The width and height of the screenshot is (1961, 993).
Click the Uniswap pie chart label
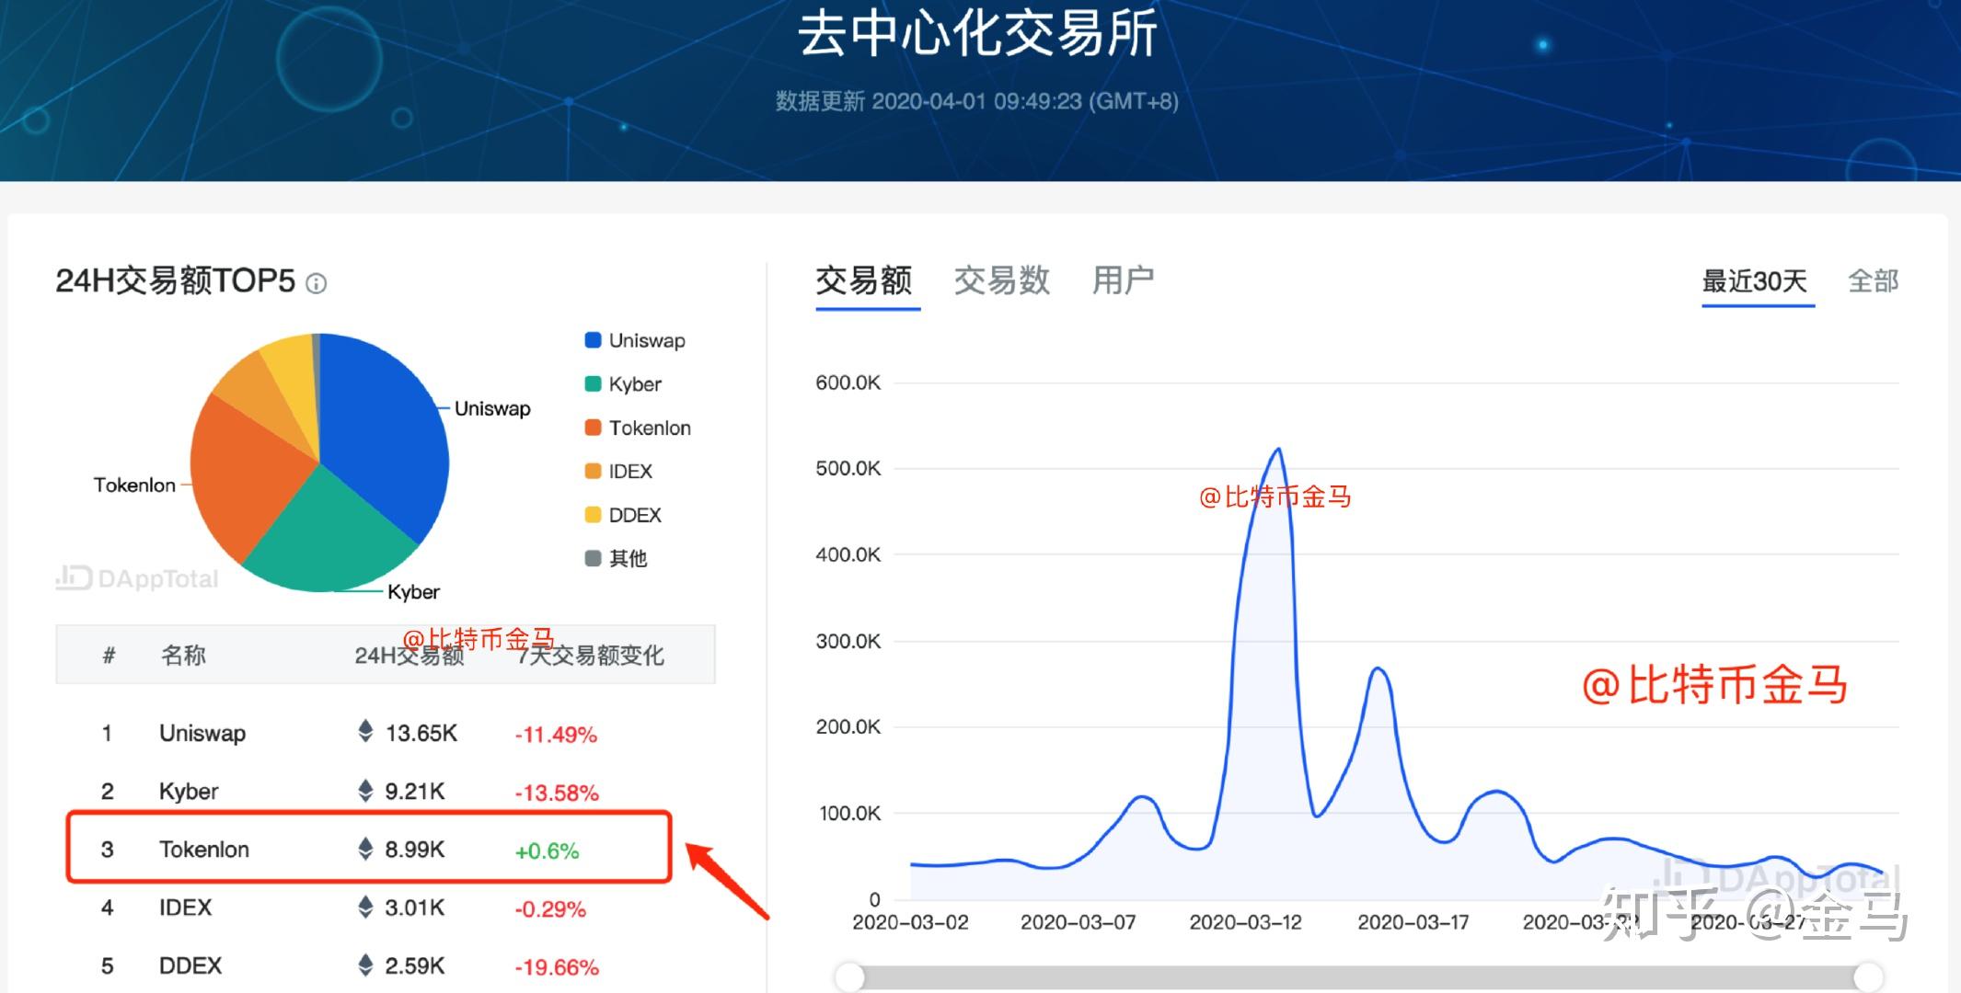(x=492, y=408)
